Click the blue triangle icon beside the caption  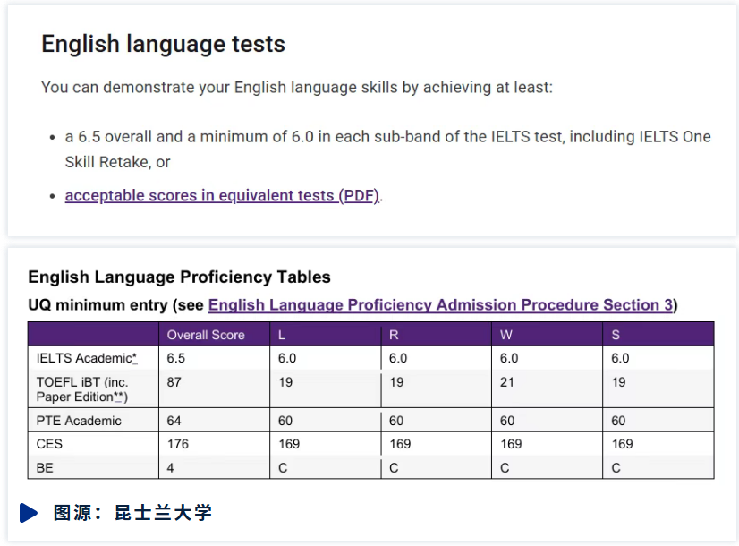click(x=29, y=513)
